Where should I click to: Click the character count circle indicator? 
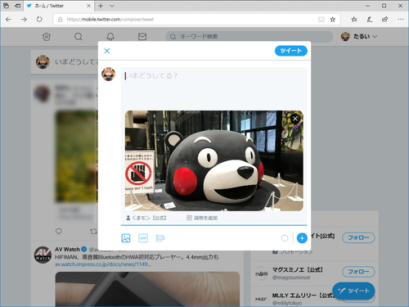[285, 238]
